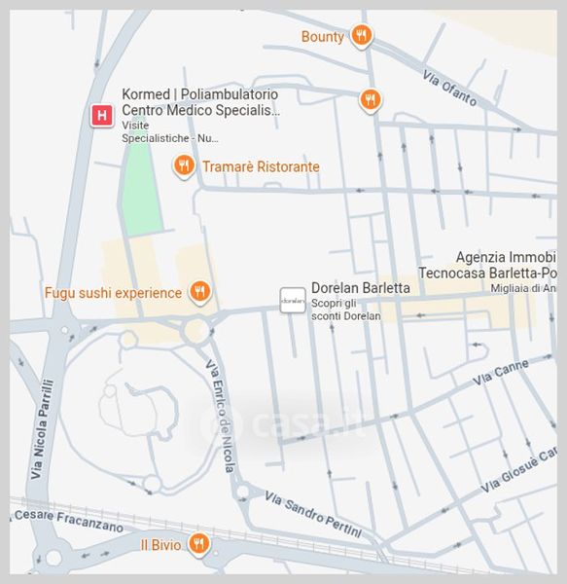Click the Il Bivio restaurant pin

click(198, 544)
